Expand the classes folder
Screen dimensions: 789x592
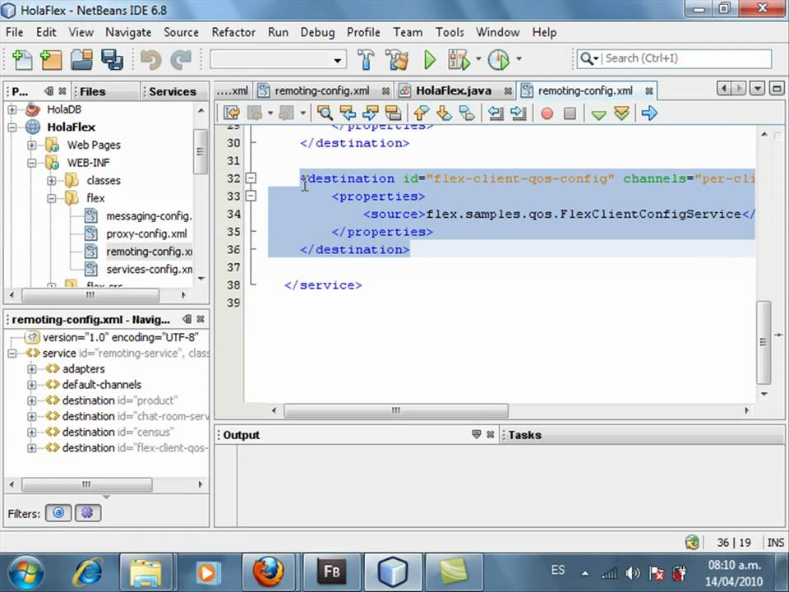pyautogui.click(x=51, y=180)
